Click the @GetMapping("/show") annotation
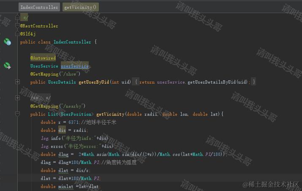Viewport: 302px width, 191px height. 55,74
